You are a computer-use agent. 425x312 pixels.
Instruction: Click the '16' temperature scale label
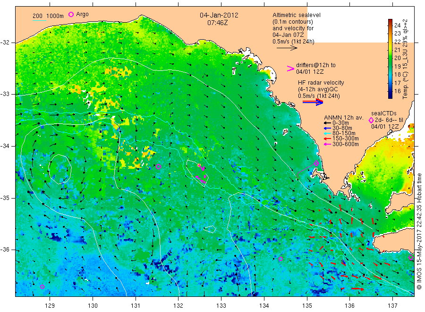[397, 91]
